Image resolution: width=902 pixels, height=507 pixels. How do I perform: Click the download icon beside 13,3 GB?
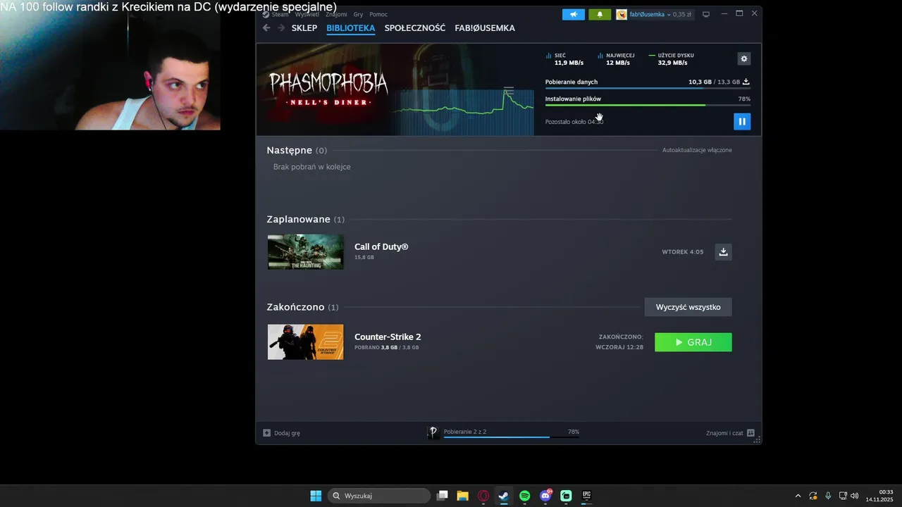pyautogui.click(x=746, y=82)
